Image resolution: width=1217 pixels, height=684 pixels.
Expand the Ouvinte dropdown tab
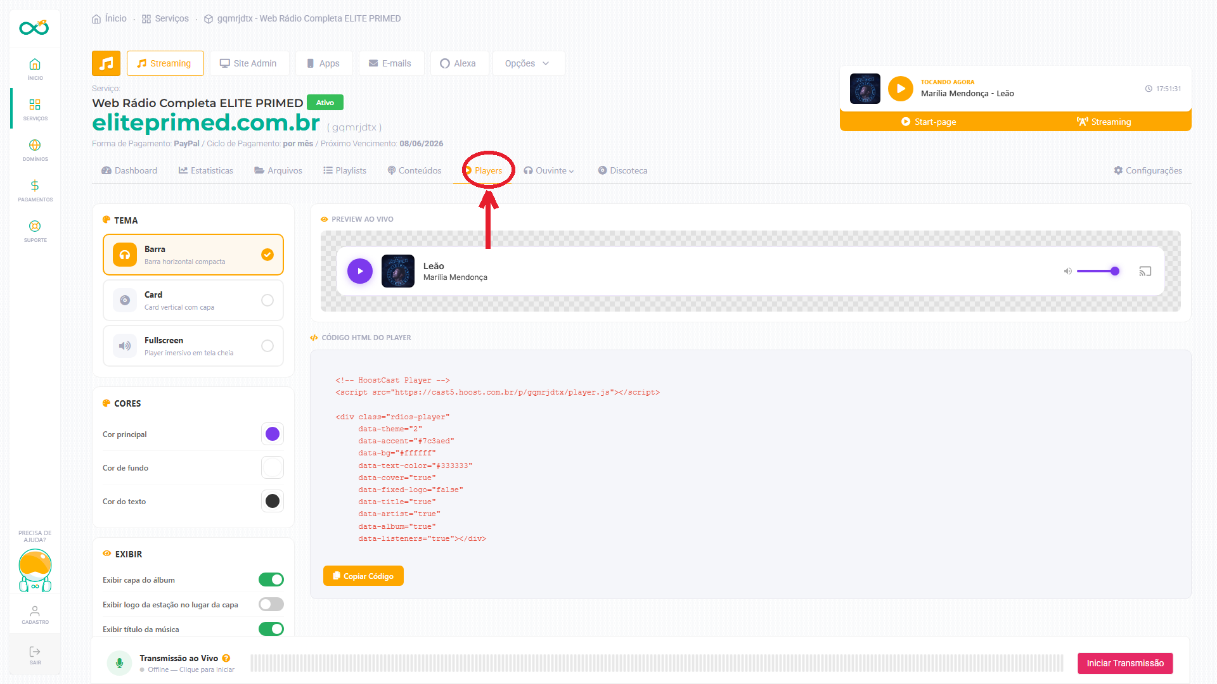point(548,170)
